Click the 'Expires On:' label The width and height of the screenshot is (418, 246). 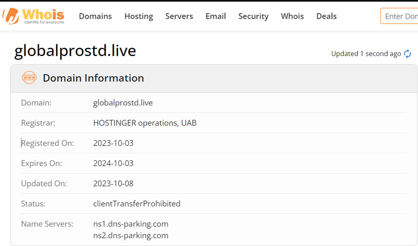(41, 163)
